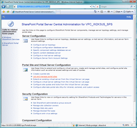Image resolution: width=137 pixels, height=128 pixels.
Task: Open Specify component settings database server
Action: click(x=52, y=50)
